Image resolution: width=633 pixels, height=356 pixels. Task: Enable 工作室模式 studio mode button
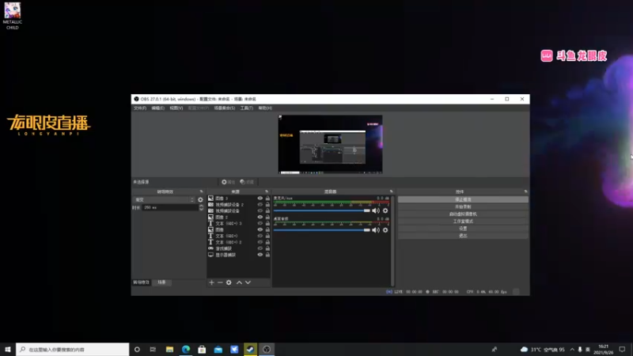coord(463,222)
